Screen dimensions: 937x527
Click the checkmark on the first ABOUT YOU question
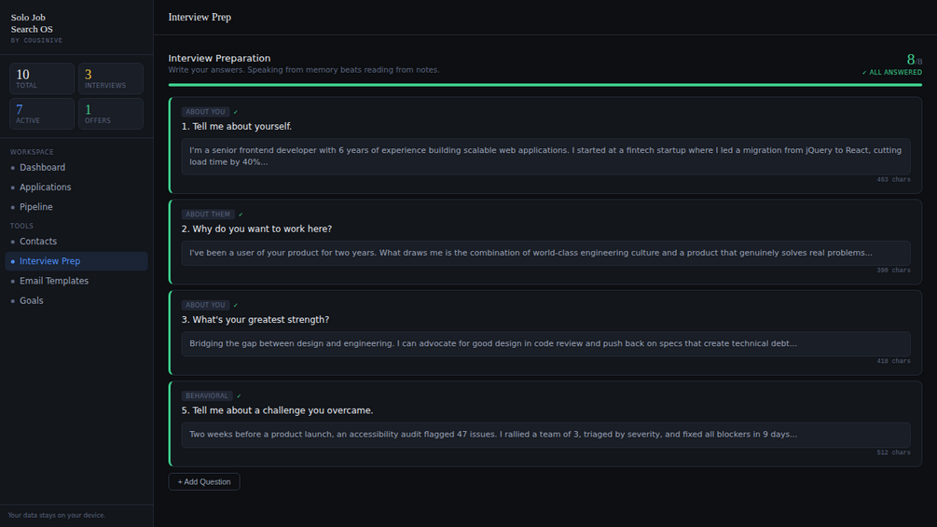pyautogui.click(x=236, y=112)
